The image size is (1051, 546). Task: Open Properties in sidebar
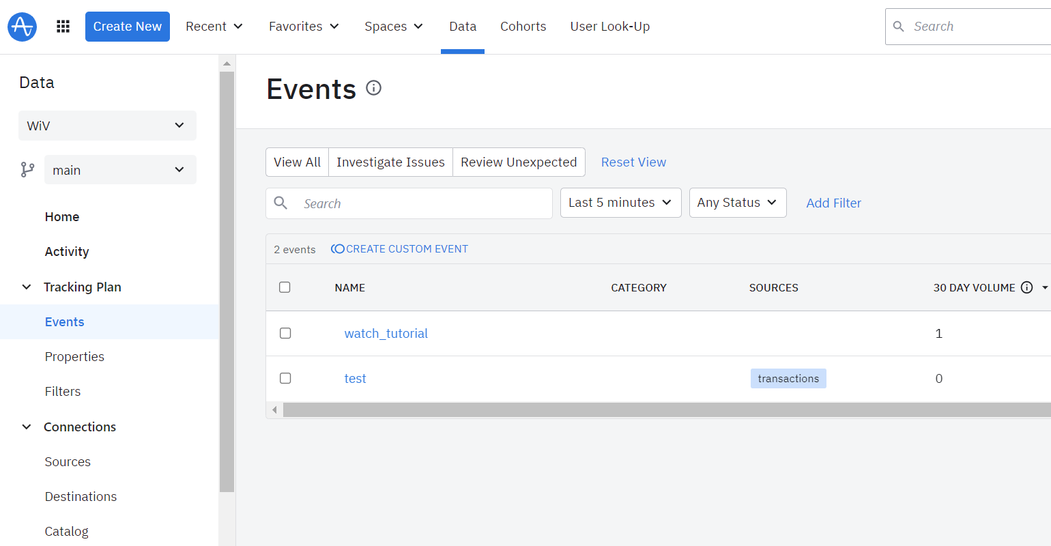[x=74, y=357]
